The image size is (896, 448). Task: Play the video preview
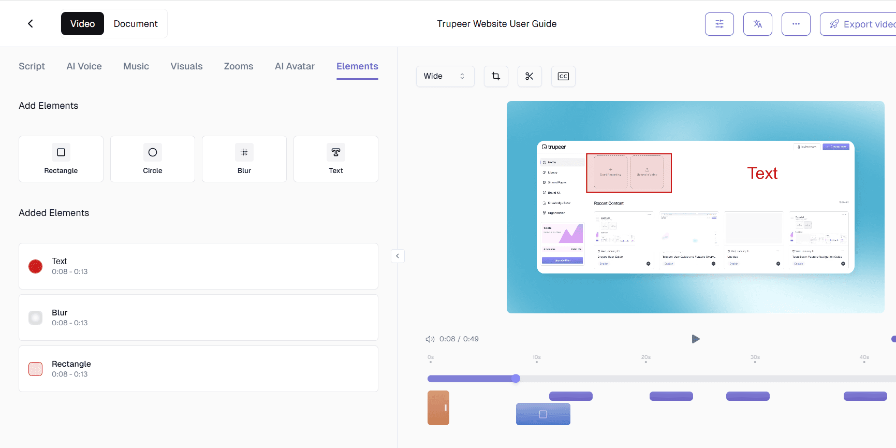pyautogui.click(x=695, y=339)
